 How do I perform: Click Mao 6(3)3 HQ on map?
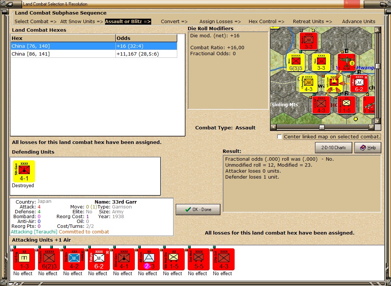click(x=296, y=62)
